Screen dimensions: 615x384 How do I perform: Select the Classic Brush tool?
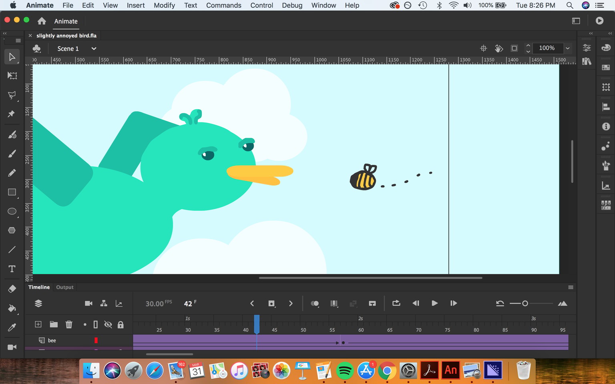point(12,153)
